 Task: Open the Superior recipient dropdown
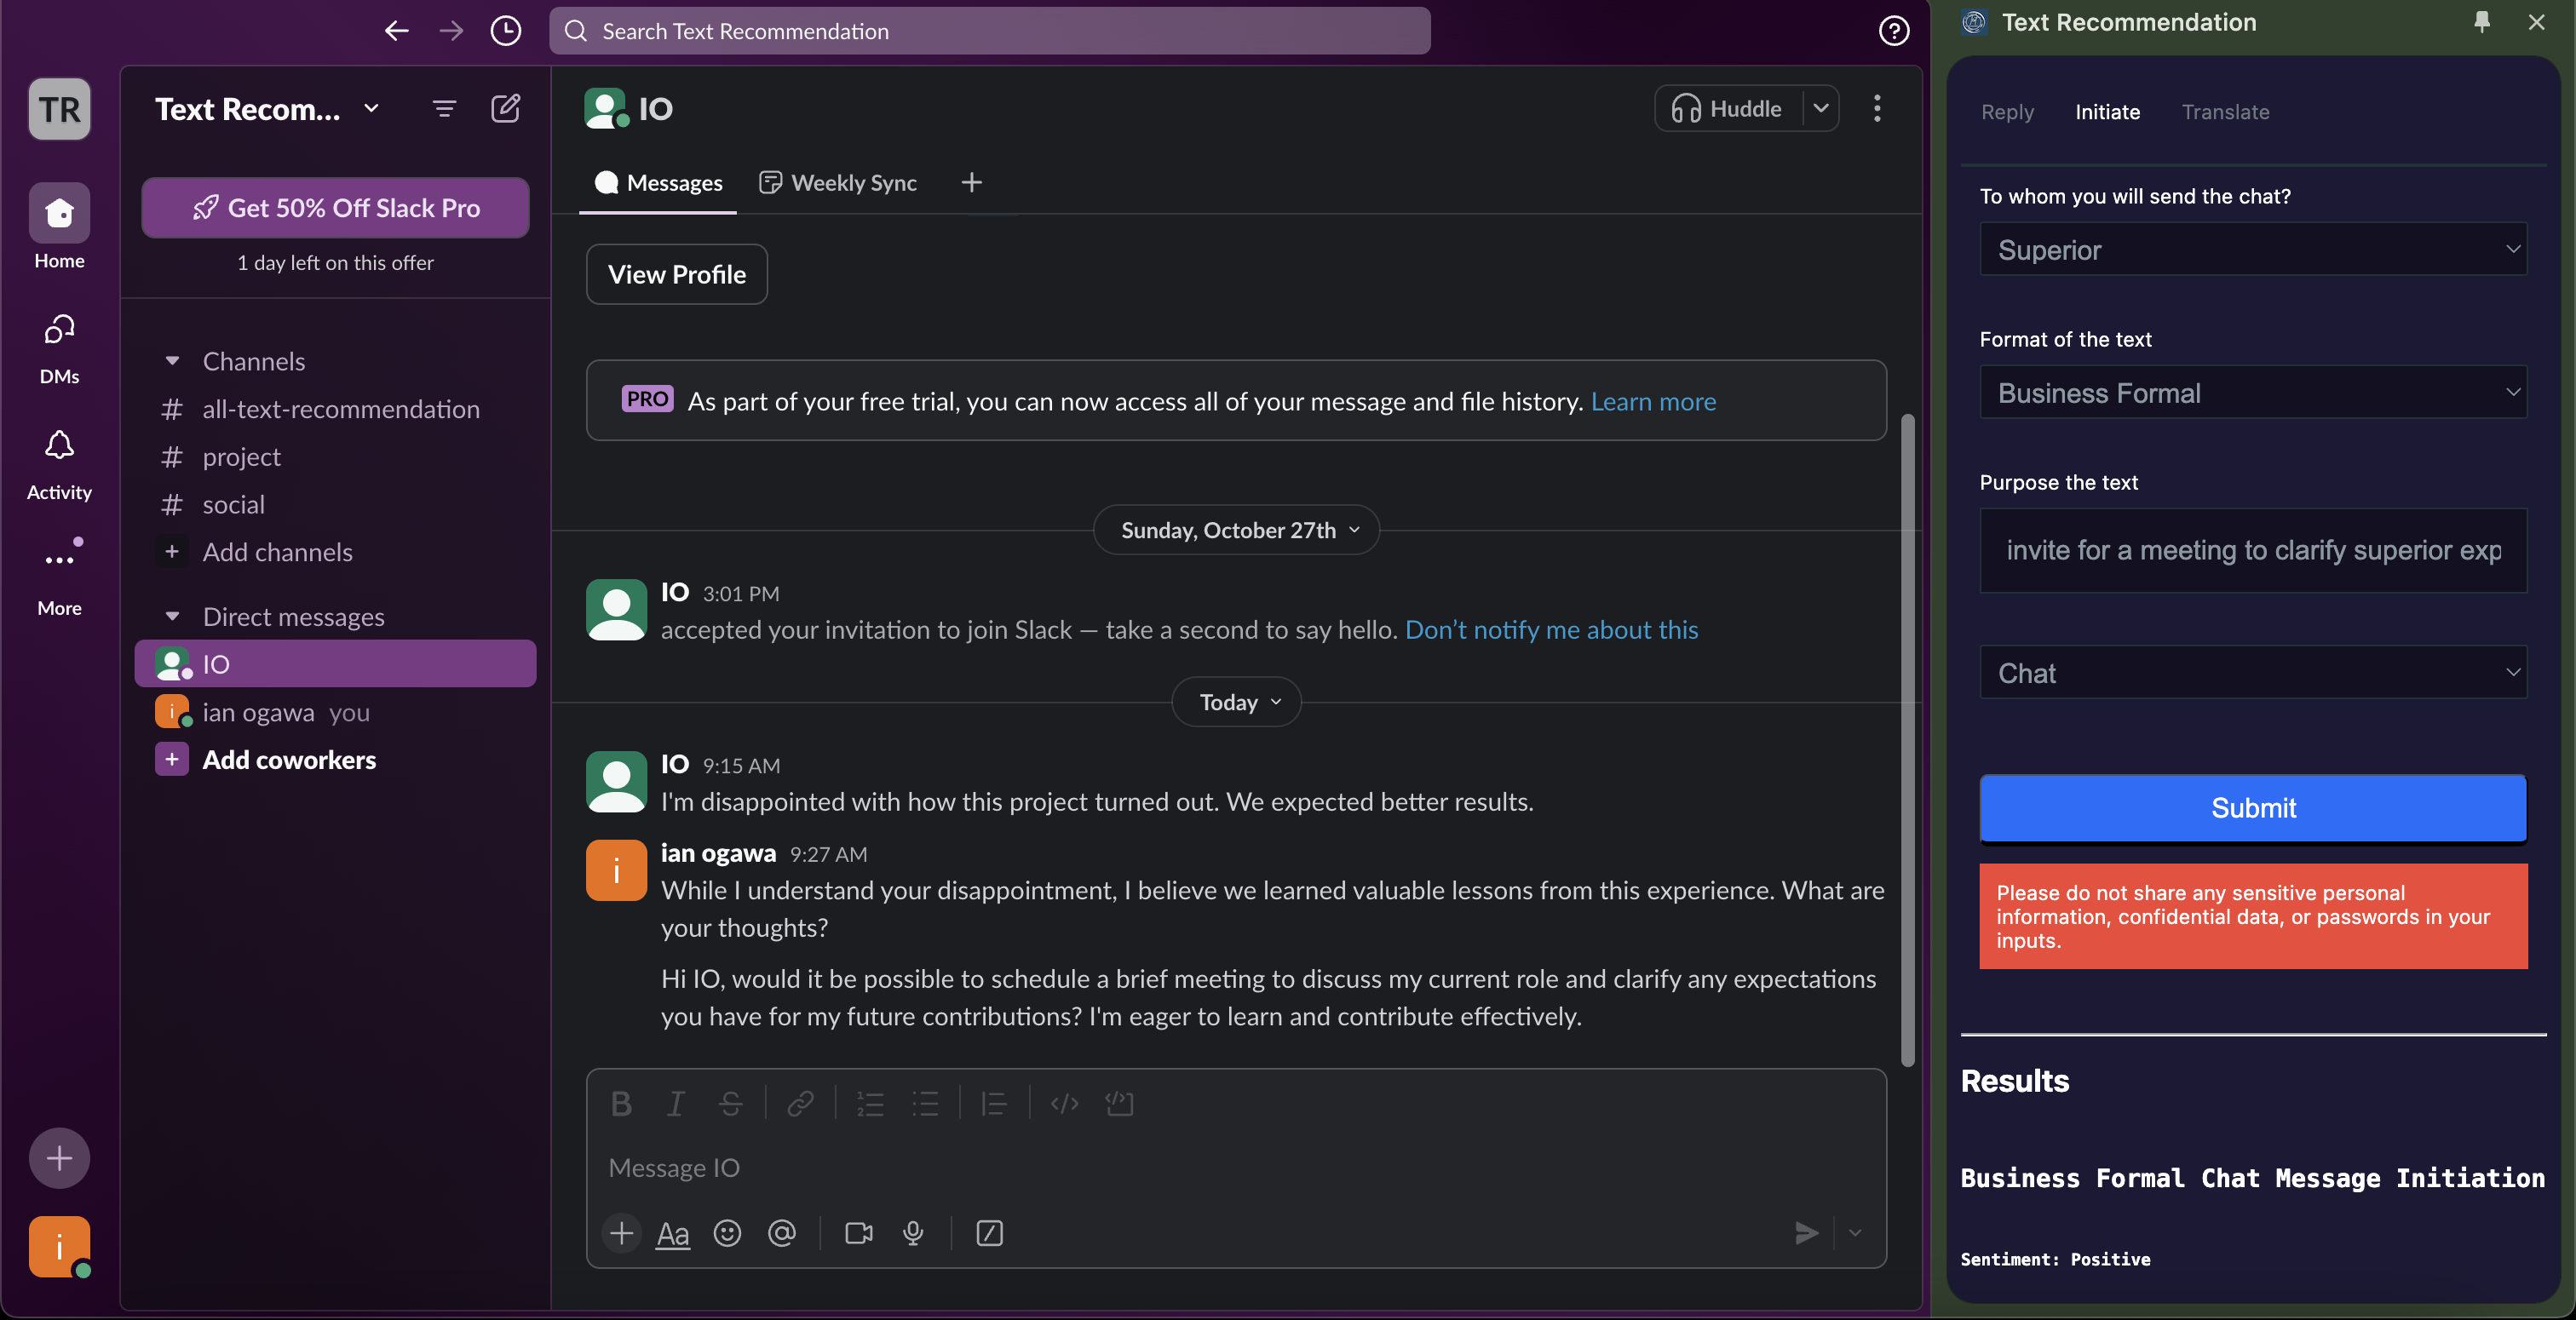coord(2252,249)
